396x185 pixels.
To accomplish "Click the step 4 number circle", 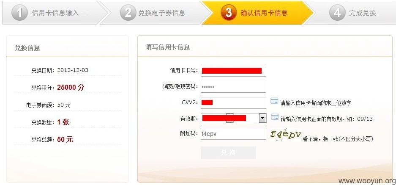I will click(337, 13).
